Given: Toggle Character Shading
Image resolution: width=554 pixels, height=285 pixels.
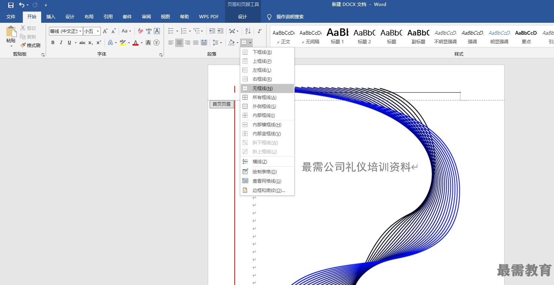Looking at the screenshot, I should [148, 43].
